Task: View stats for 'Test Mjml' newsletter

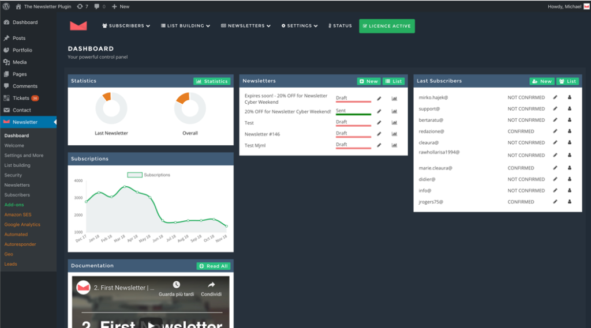Action: point(394,145)
